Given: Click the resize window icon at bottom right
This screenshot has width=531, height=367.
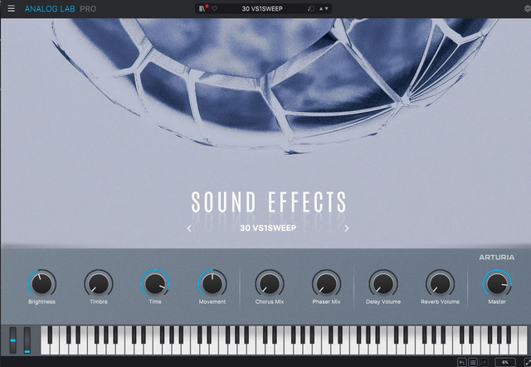Looking at the screenshot, I should click(x=528, y=362).
